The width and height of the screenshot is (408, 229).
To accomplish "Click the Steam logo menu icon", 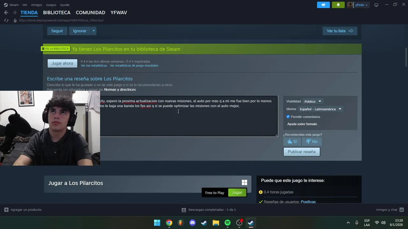I will [5, 5].
